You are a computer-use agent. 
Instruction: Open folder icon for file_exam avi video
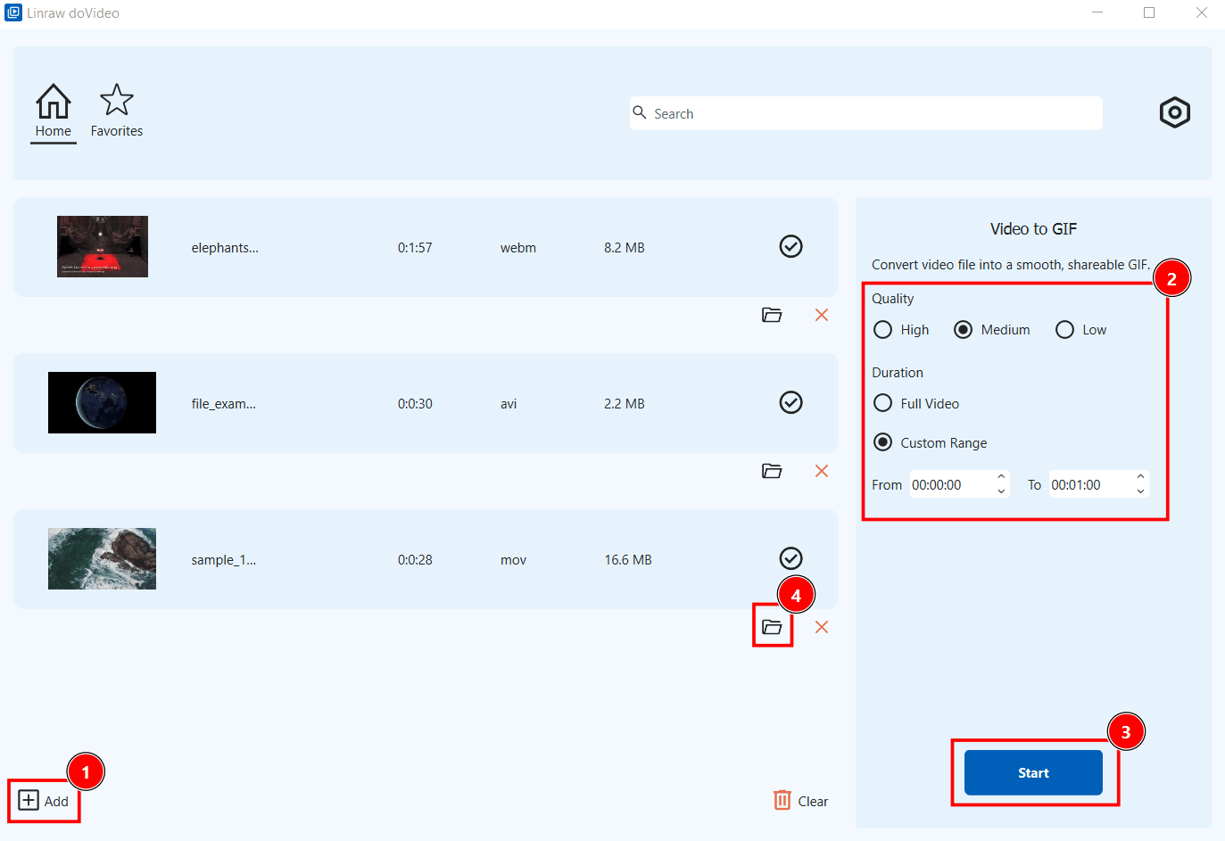pyautogui.click(x=772, y=471)
